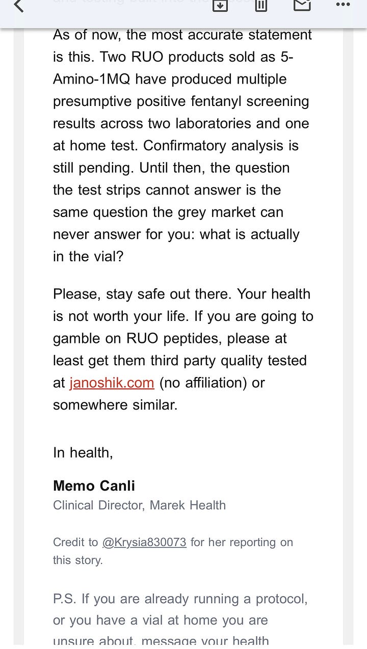Open the three-dot more options menu
The image size is (367, 649).
coord(343,5)
